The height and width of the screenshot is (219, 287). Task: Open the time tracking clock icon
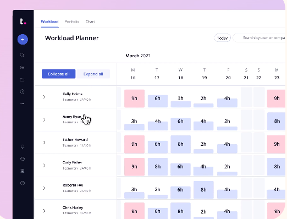point(23,91)
